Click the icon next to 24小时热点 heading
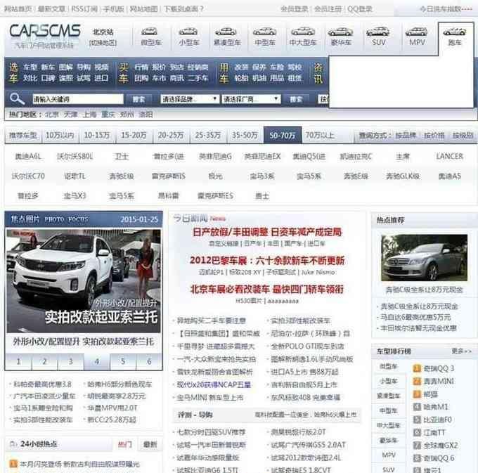The image size is (478, 473). (13, 444)
